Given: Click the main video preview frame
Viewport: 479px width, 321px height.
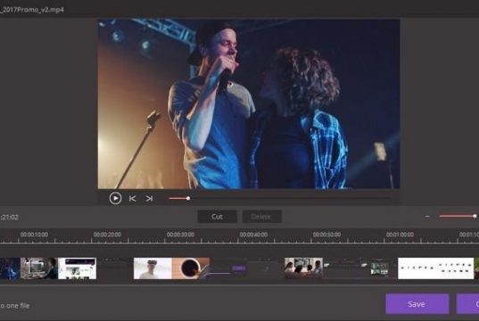Looking at the screenshot, I should coord(249,103).
